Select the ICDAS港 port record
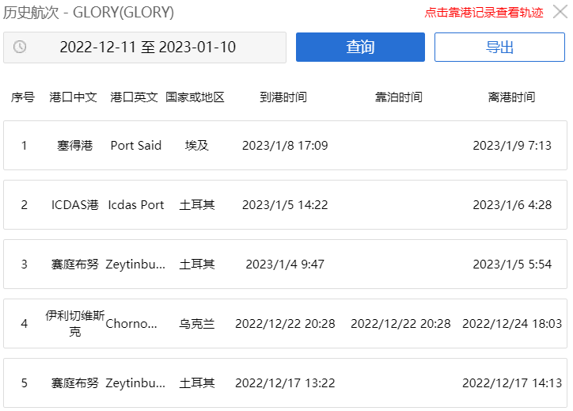The width and height of the screenshot is (573, 411). tap(285, 205)
